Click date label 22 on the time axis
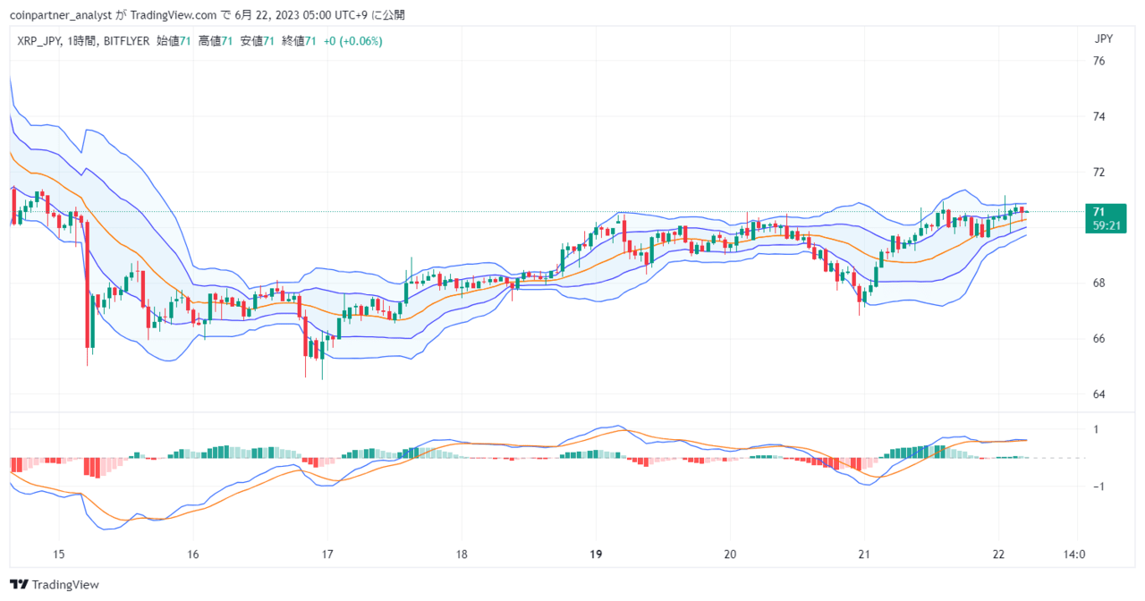Viewport: 1145px width, 601px height. (999, 554)
